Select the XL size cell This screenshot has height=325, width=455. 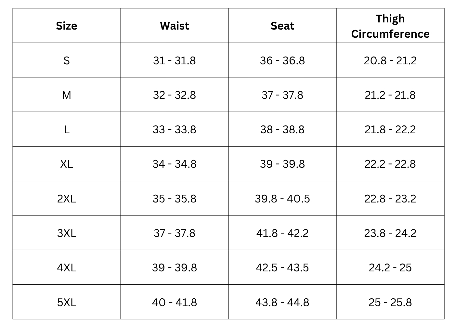pyautogui.click(x=67, y=164)
